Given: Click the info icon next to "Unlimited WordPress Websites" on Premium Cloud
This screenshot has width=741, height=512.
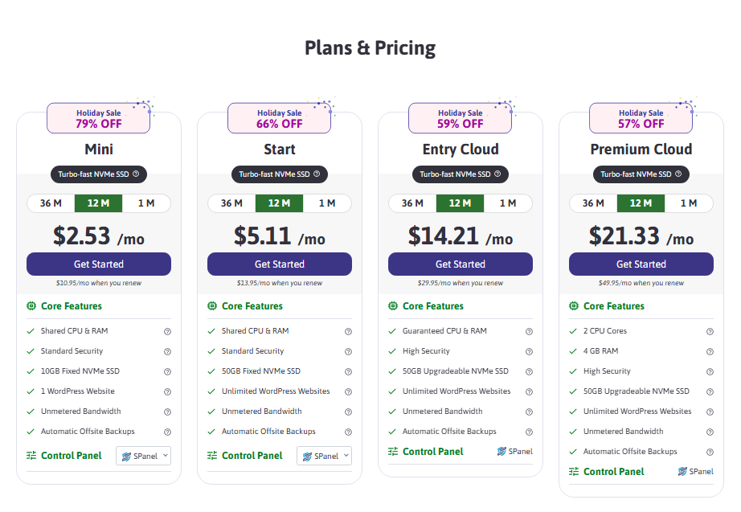Looking at the screenshot, I should (x=710, y=411).
